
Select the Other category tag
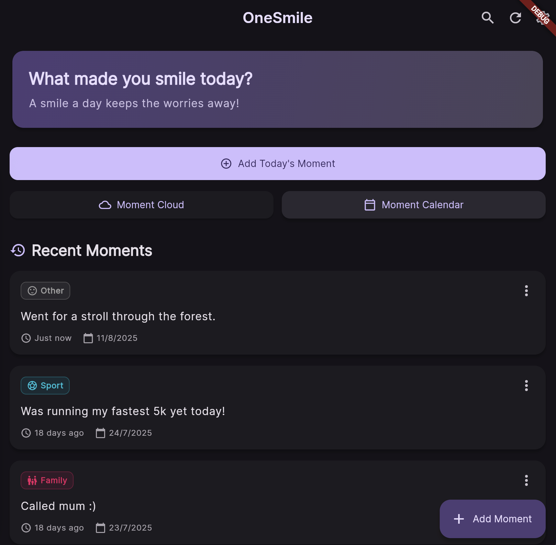coord(45,291)
